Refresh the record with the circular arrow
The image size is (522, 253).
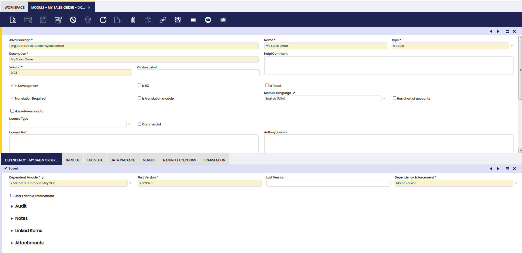[103, 20]
